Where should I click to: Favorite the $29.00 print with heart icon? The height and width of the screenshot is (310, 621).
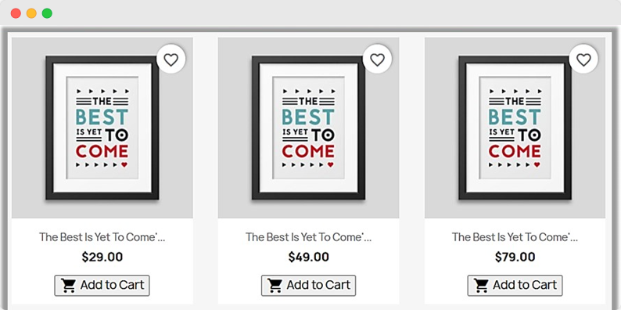click(171, 59)
